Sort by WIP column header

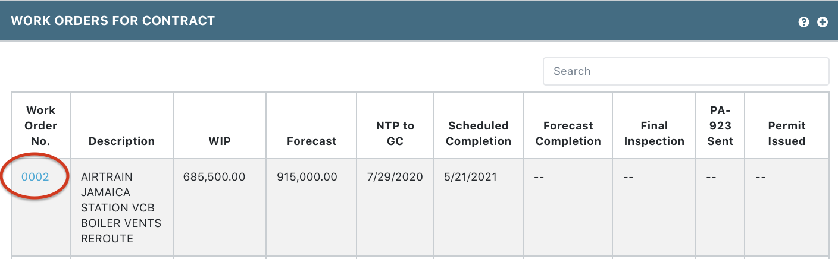coord(220,141)
